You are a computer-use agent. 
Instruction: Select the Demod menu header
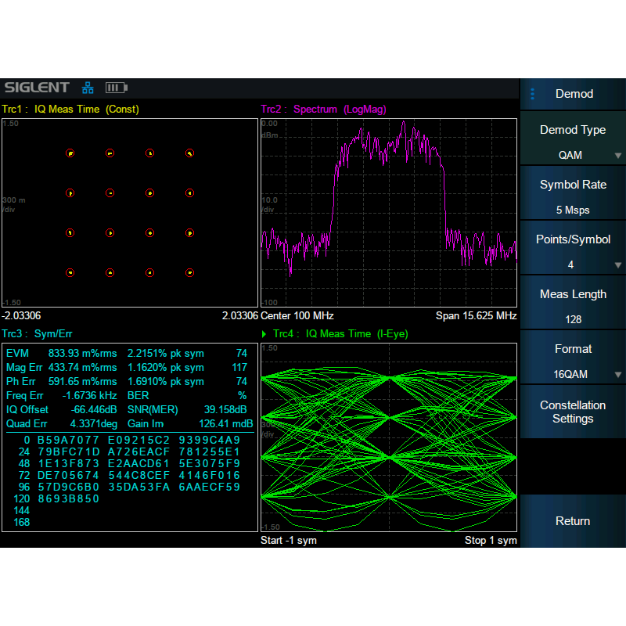tap(574, 94)
